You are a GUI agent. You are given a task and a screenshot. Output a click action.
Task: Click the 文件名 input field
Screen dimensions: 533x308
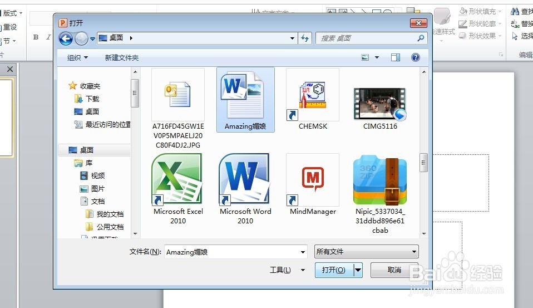[x=232, y=252]
